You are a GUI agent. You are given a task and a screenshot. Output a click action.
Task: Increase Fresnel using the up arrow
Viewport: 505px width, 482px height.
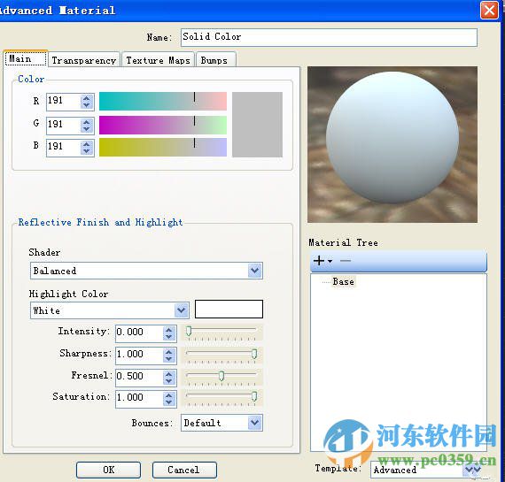pyautogui.click(x=168, y=374)
